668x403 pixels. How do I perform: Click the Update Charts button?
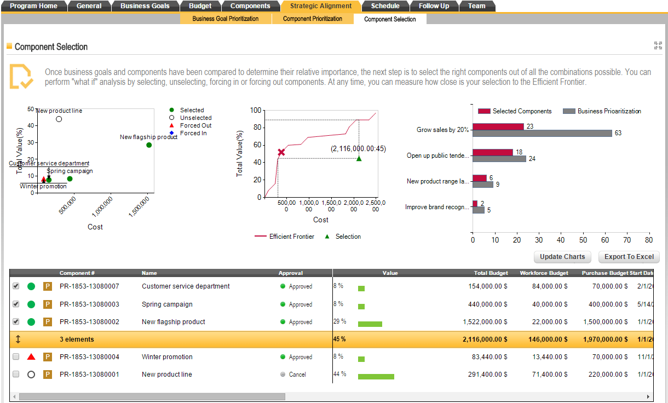click(562, 257)
